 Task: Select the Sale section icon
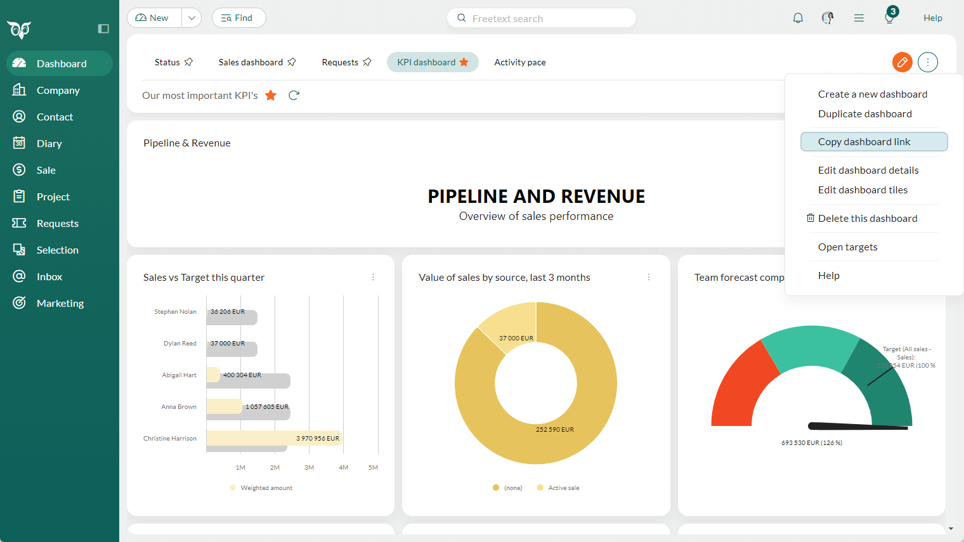[19, 170]
